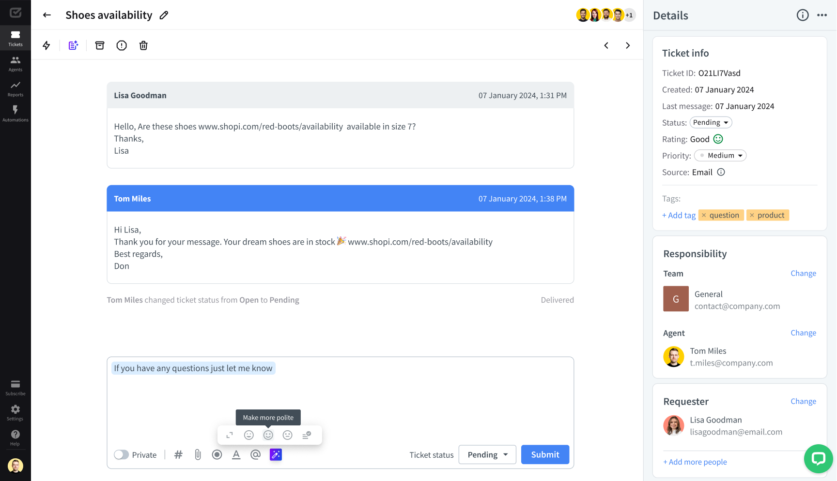Click the AI summary sparkle note icon

tap(73, 45)
